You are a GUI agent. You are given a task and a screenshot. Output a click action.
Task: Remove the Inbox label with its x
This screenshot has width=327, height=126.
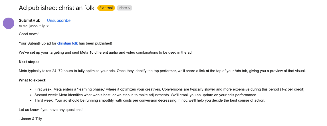(x=129, y=8)
